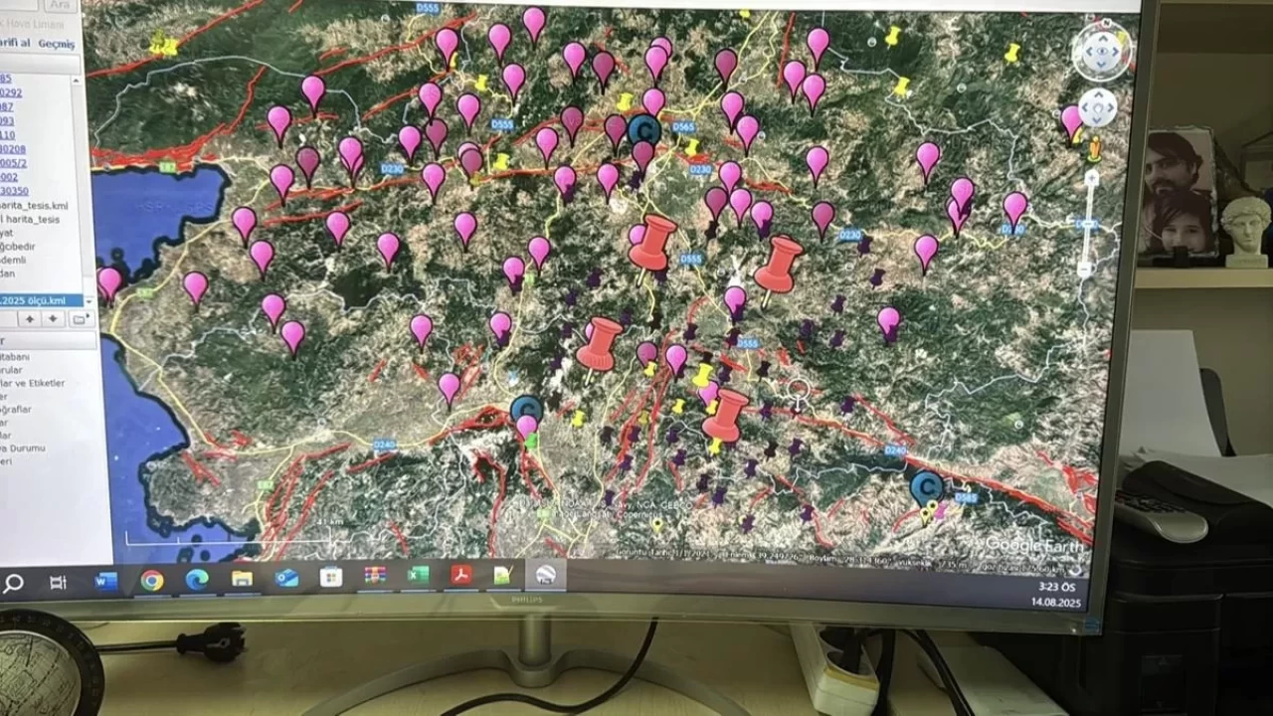Click the add folder button in places panel
Viewport: 1273px width, 716px height.
(x=80, y=319)
